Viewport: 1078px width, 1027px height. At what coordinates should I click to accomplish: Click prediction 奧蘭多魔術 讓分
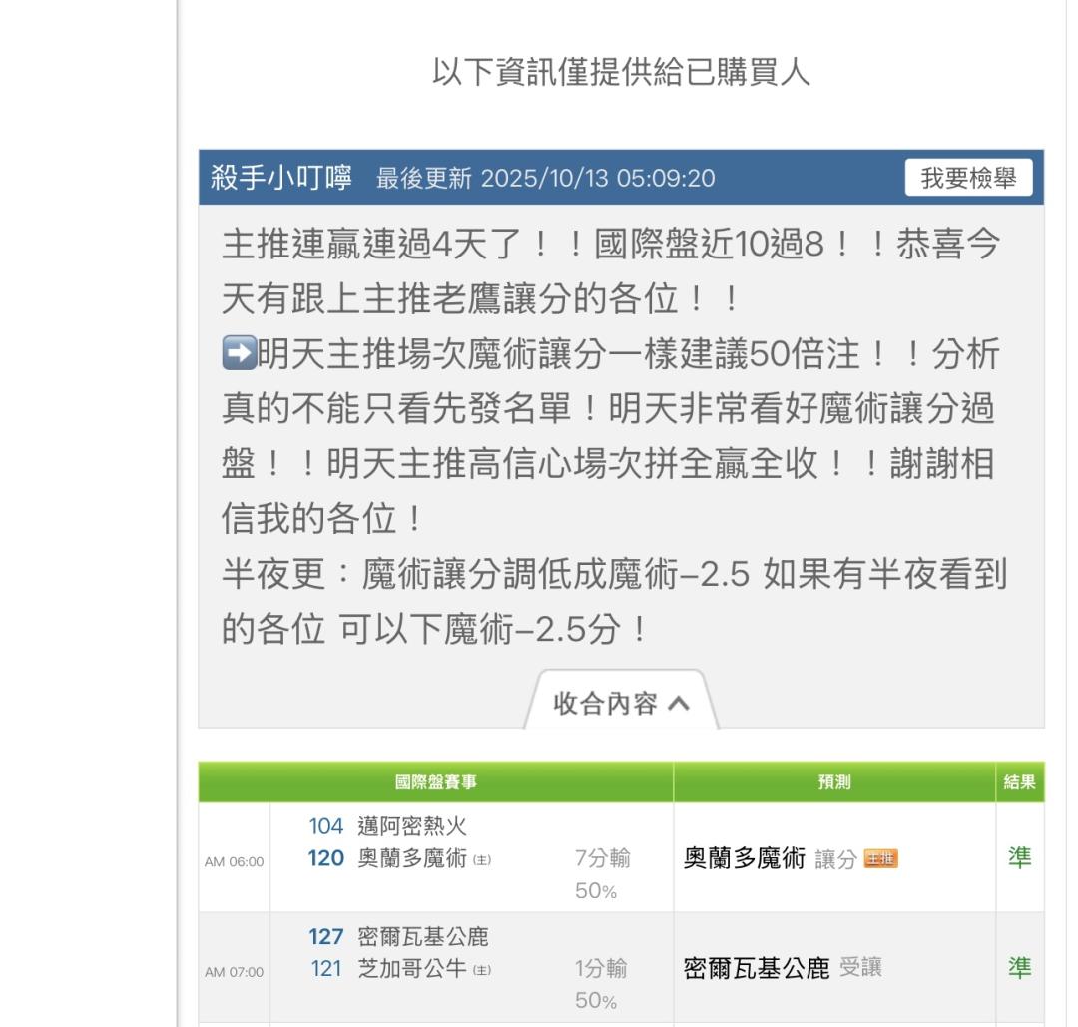pyautogui.click(x=770, y=858)
